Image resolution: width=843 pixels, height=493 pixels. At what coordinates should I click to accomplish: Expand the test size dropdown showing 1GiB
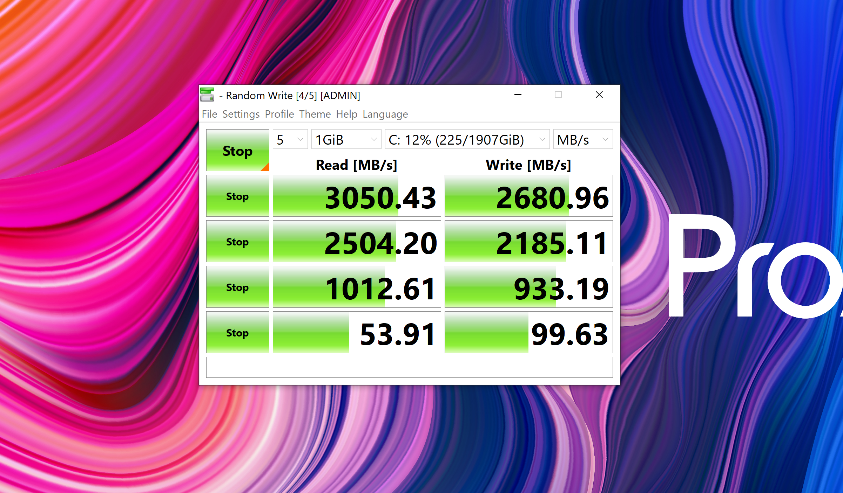(346, 139)
